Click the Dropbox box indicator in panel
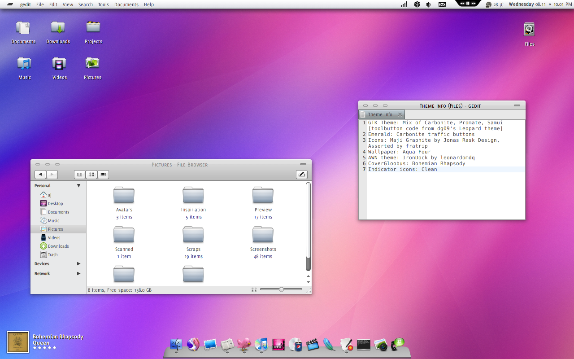The height and width of the screenshot is (359, 574). pyautogui.click(x=417, y=4)
